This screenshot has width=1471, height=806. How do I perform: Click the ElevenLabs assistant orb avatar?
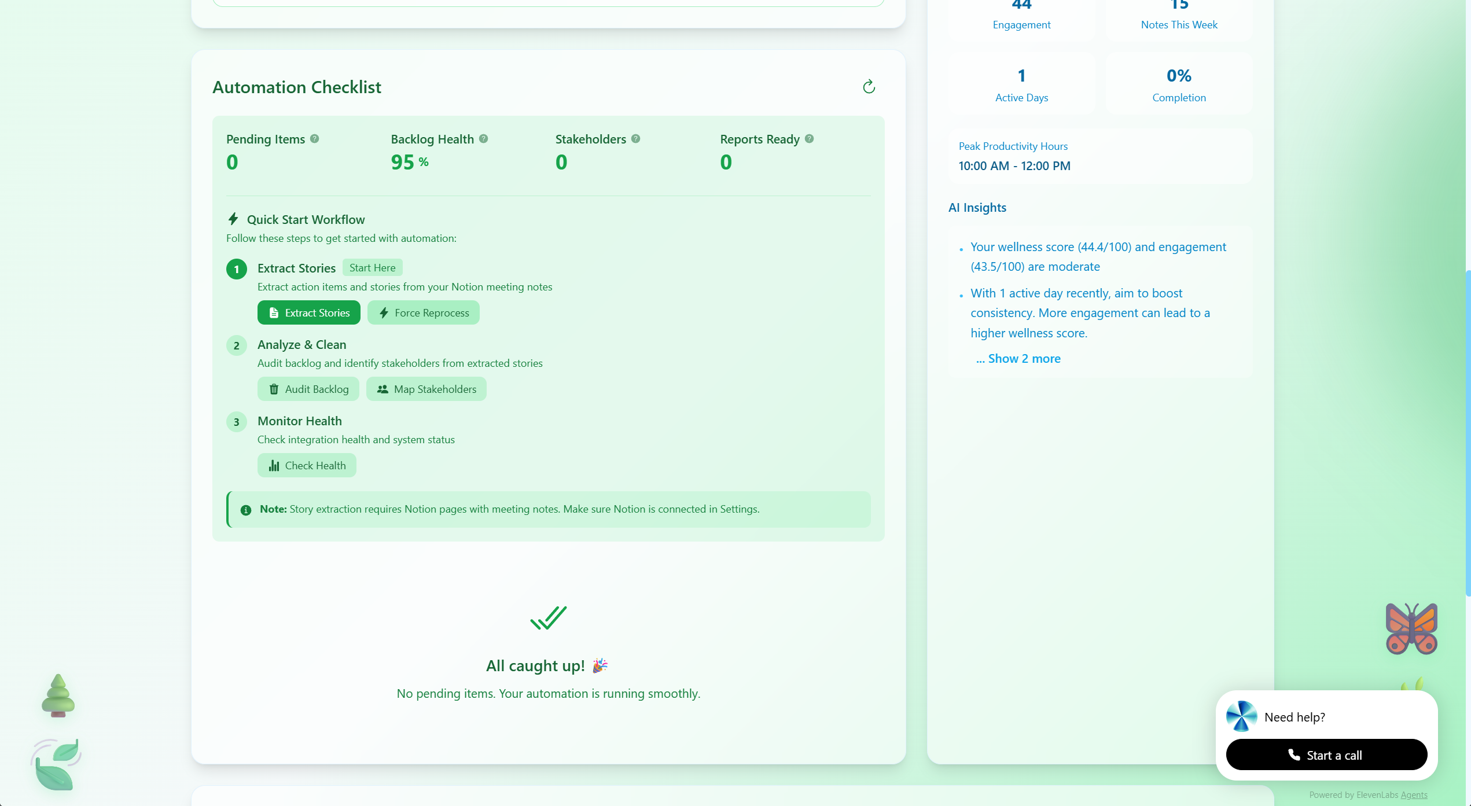click(x=1241, y=716)
